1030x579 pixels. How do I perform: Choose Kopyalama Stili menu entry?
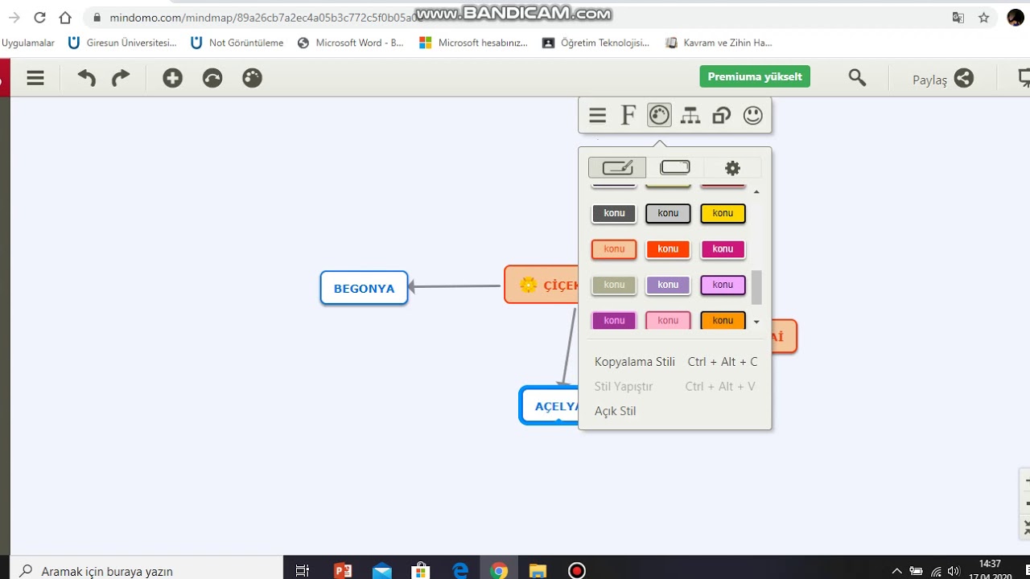(675, 362)
